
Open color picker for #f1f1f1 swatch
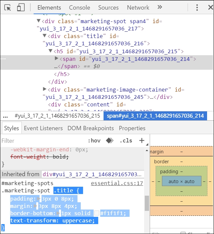[97, 213]
